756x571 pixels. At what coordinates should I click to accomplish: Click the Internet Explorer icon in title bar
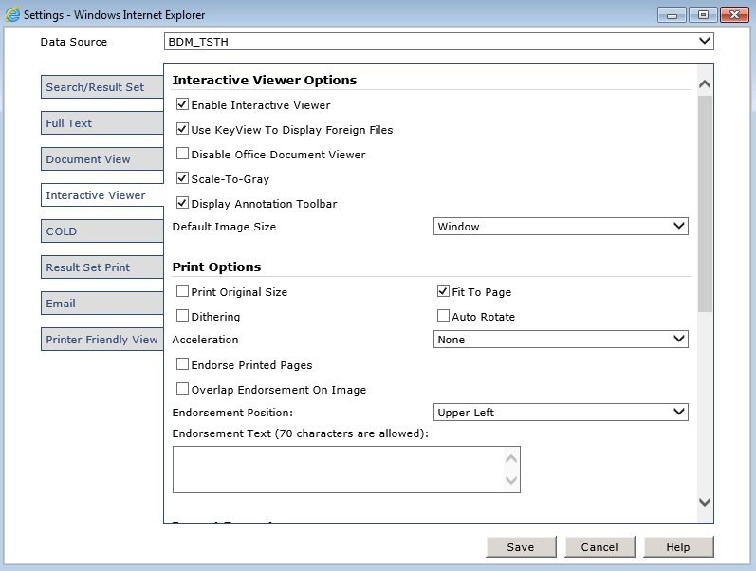coord(13,15)
